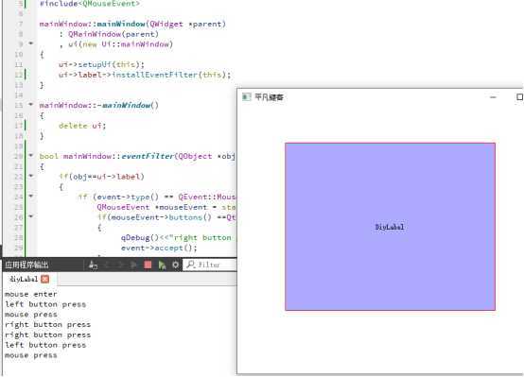Screen dimensions: 524x377
Task: Click the clear output broom icon
Action: [x=93, y=266]
